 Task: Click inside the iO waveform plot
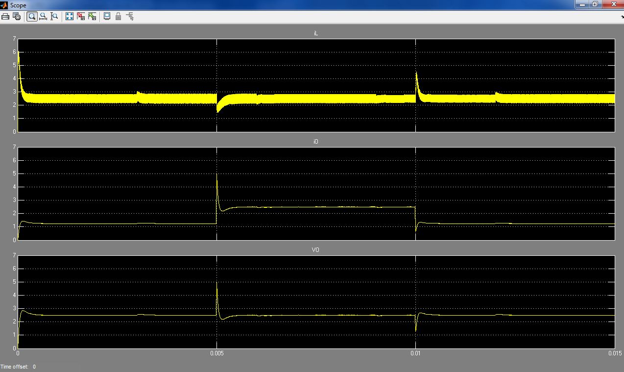tap(316, 194)
